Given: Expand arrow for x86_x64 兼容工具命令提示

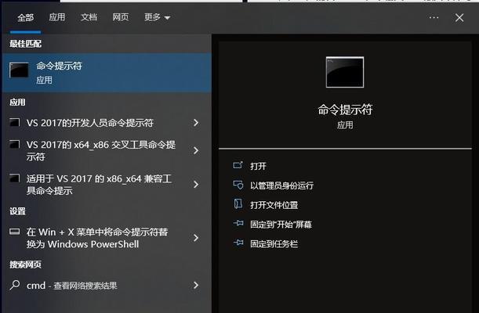Looking at the screenshot, I should coord(196,185).
